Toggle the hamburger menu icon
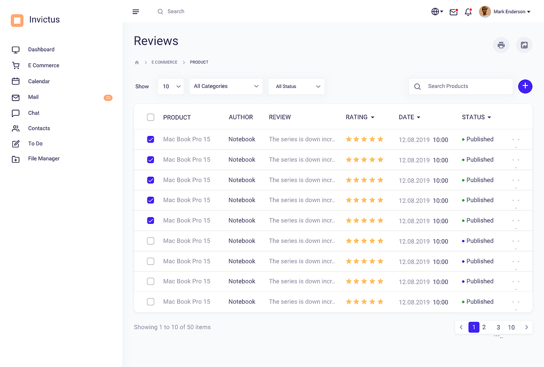This screenshot has height=367, width=544. click(136, 12)
